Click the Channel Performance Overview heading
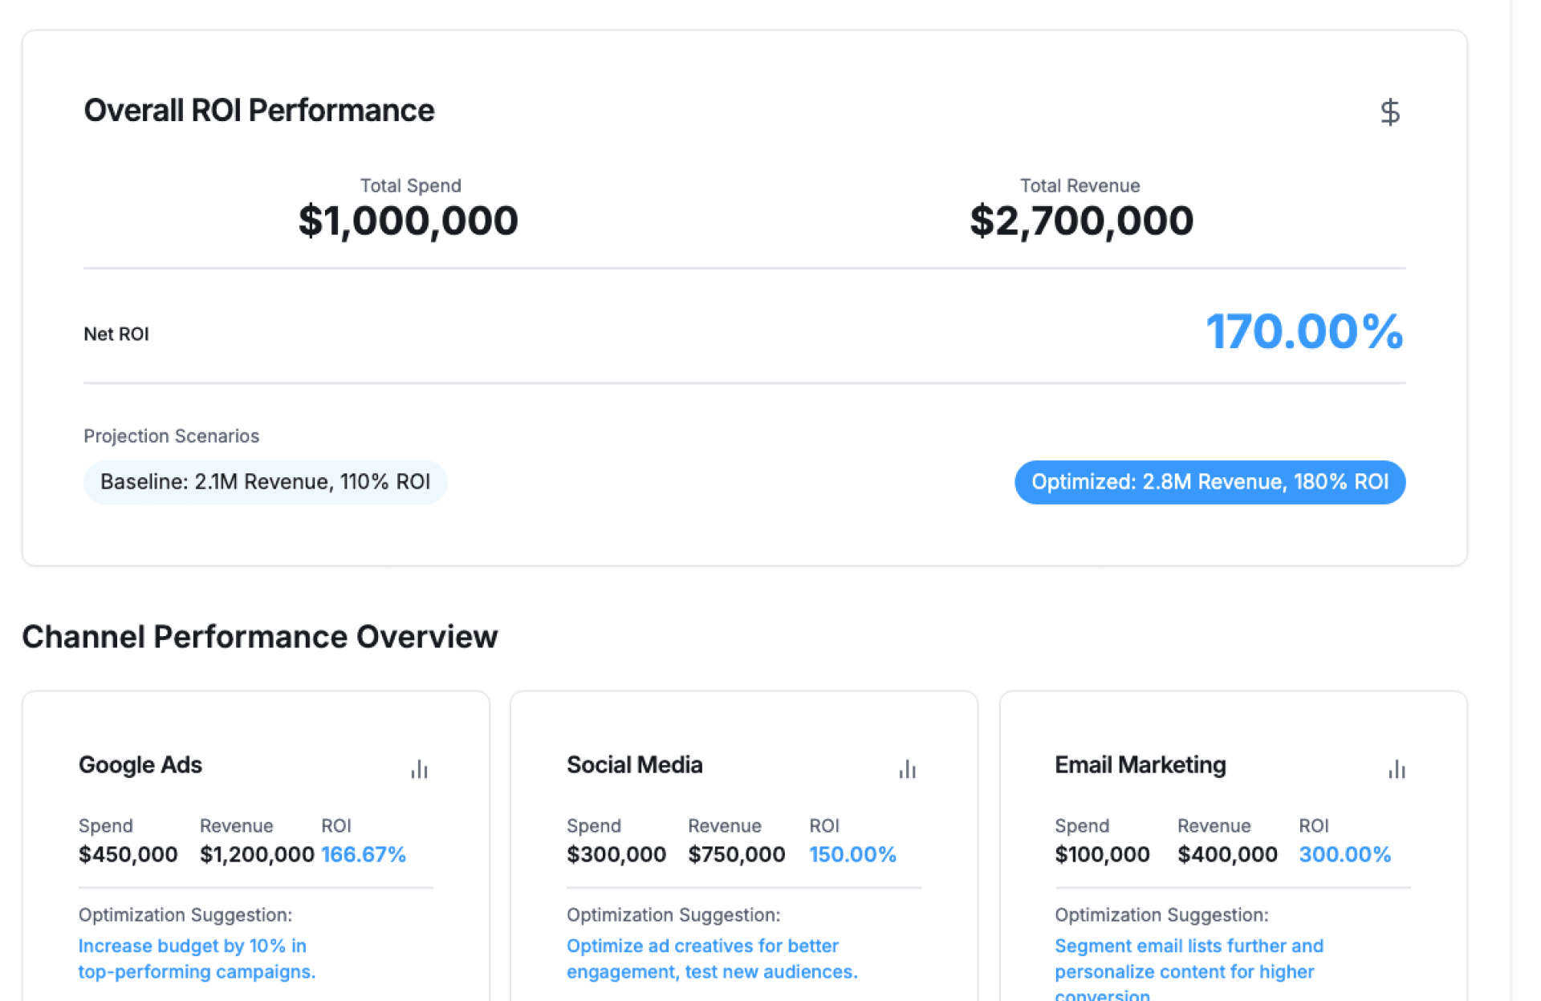Viewport: 1541px width, 1001px height. tap(259, 637)
